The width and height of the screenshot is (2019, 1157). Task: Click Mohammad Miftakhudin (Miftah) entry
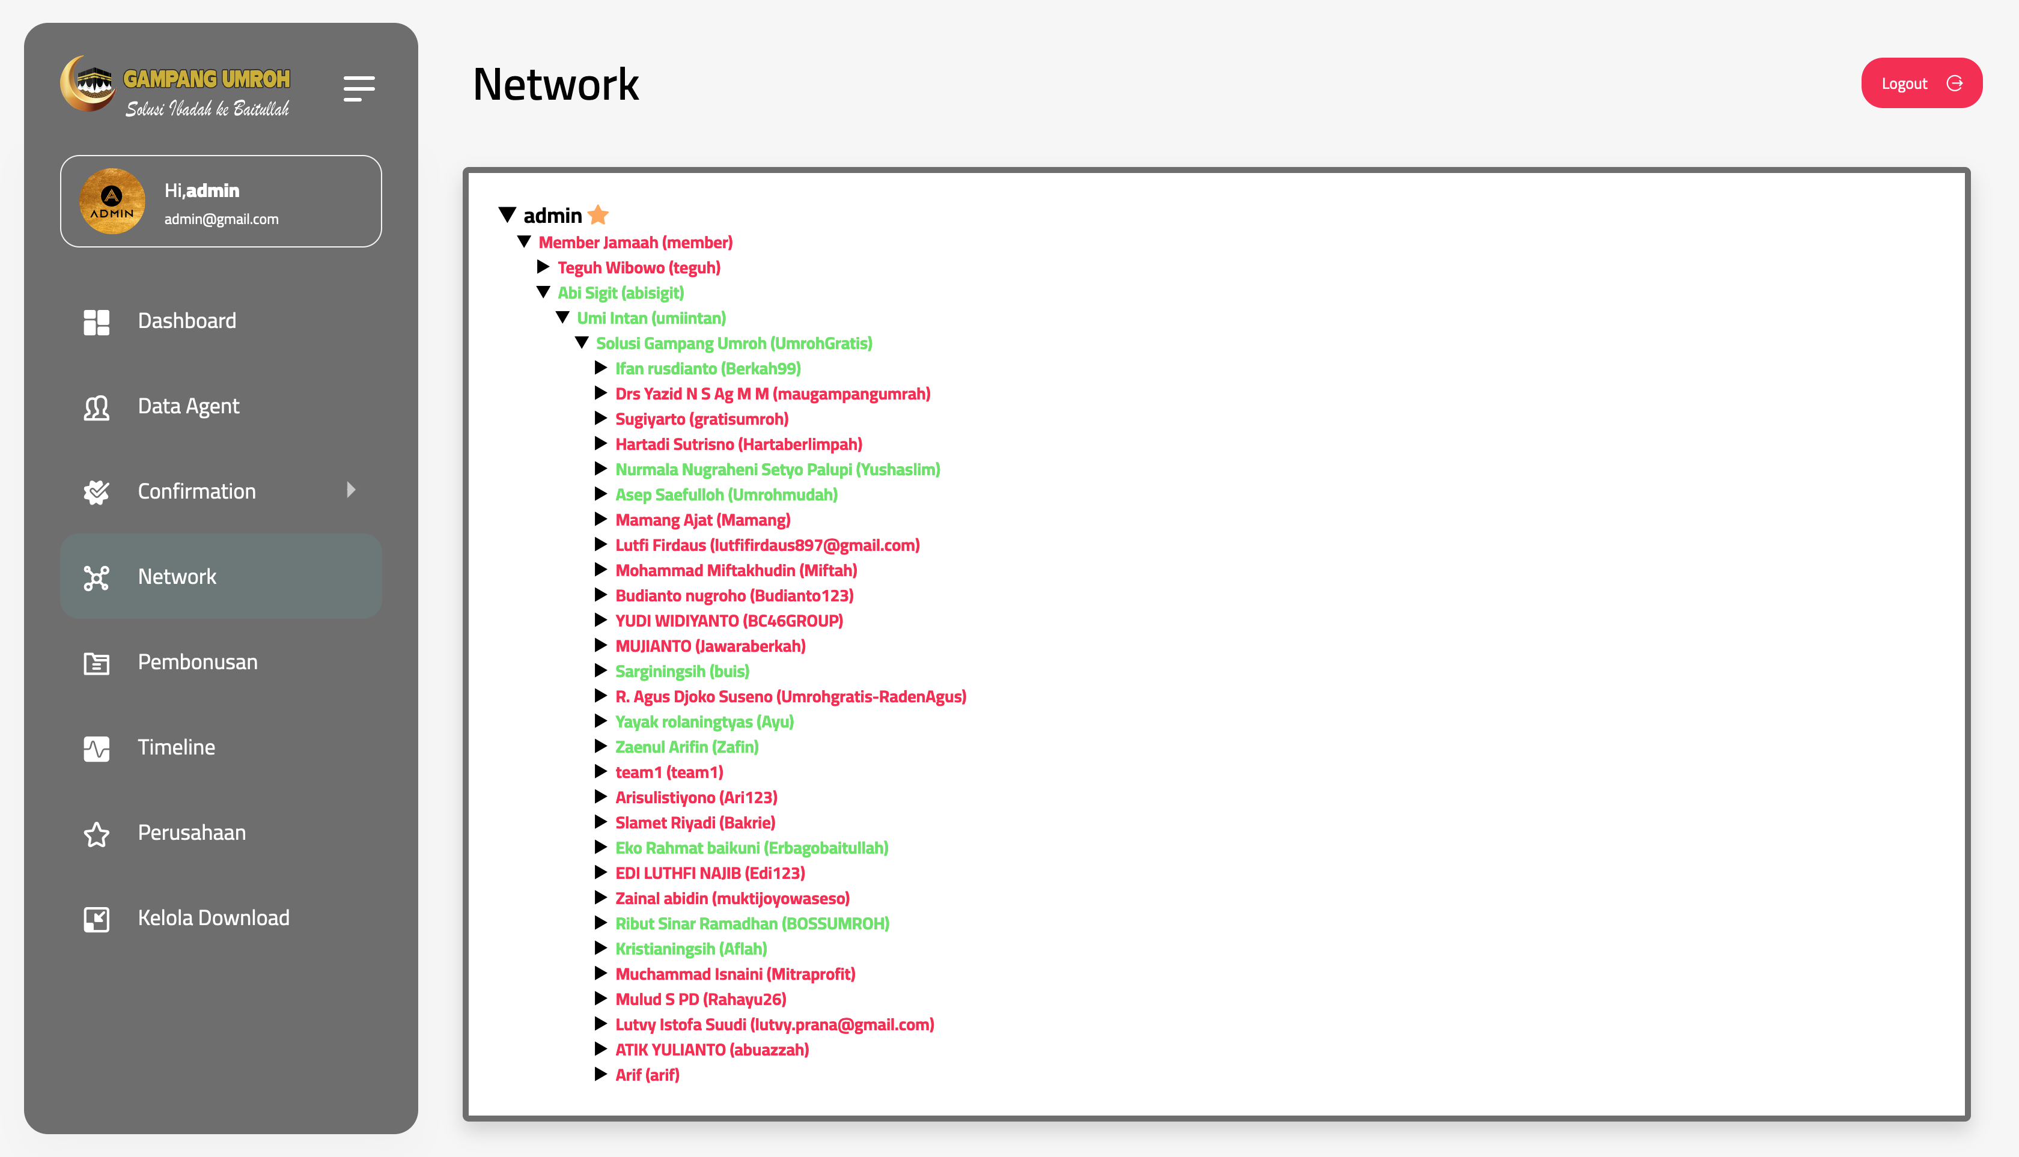point(736,571)
